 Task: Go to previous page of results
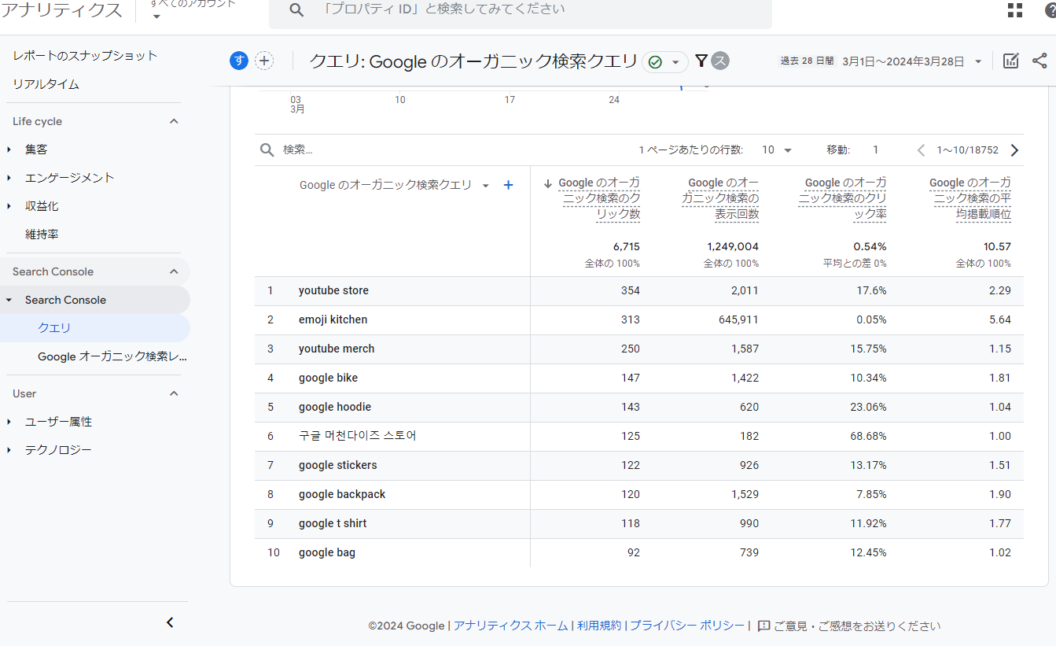click(921, 150)
